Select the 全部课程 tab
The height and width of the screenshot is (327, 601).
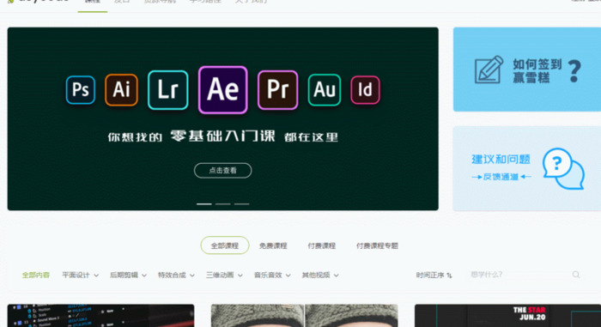tap(225, 245)
